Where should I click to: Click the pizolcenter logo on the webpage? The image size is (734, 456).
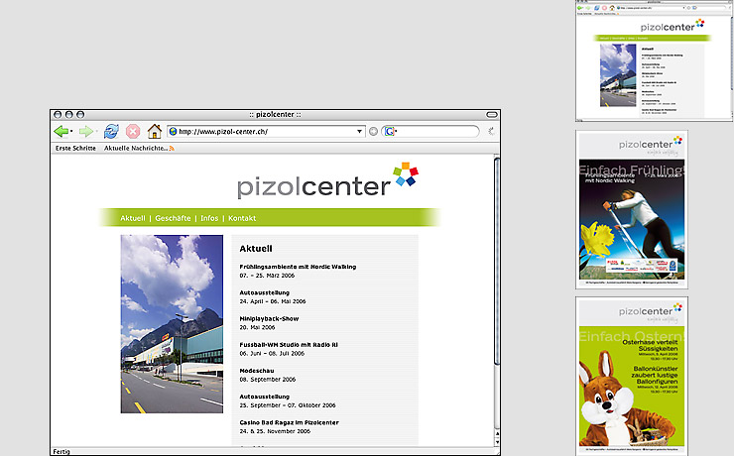(x=327, y=180)
